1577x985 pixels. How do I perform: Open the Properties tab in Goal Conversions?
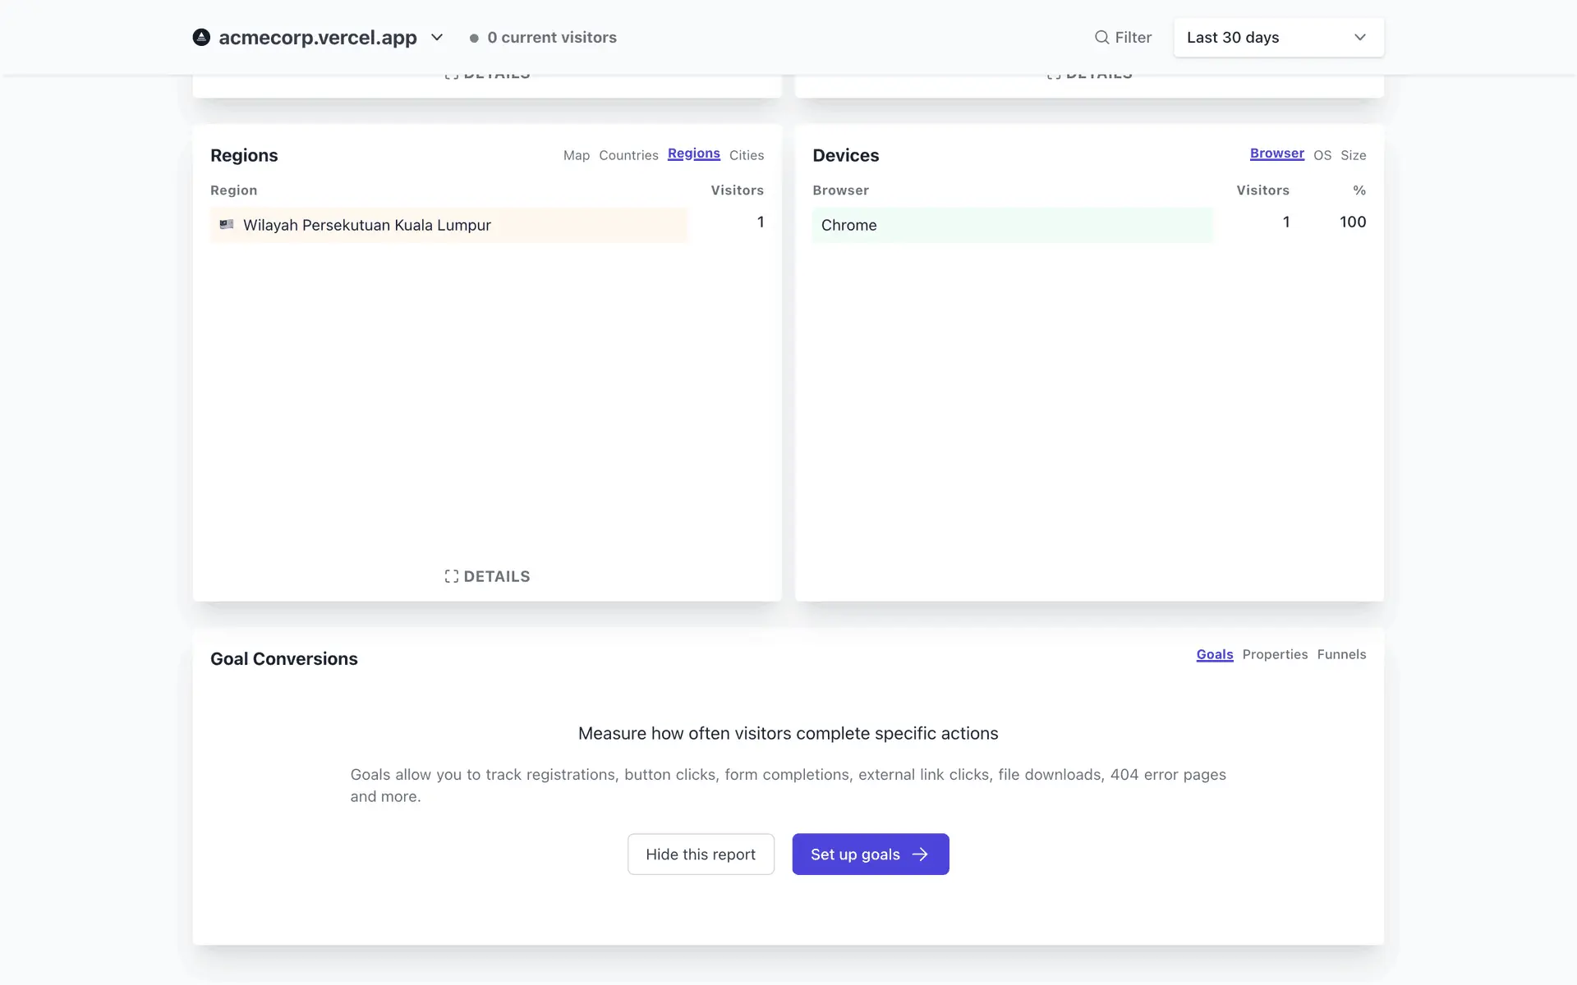click(x=1274, y=654)
